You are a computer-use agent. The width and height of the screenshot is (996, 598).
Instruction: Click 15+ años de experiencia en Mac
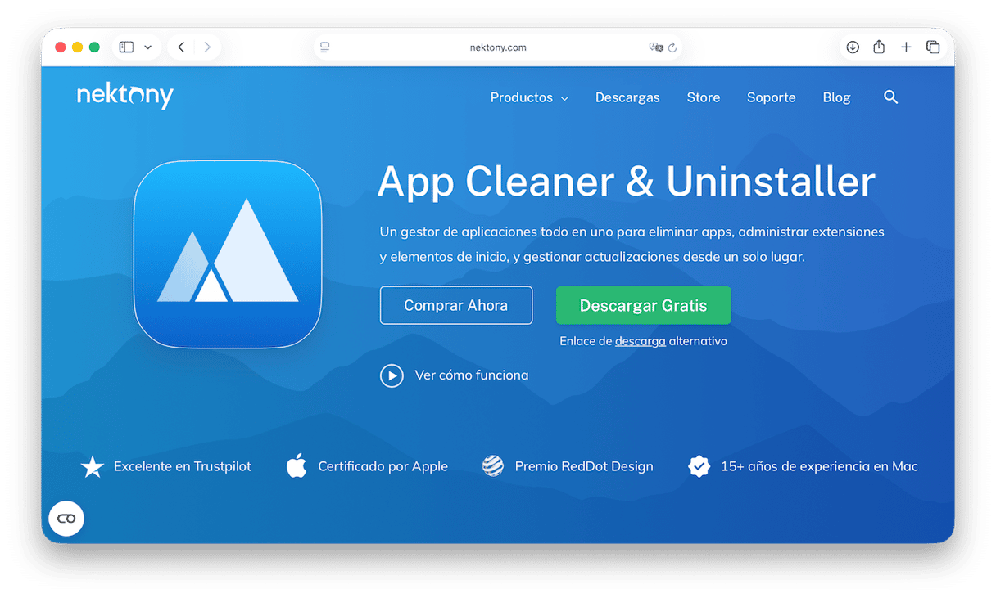pos(819,466)
